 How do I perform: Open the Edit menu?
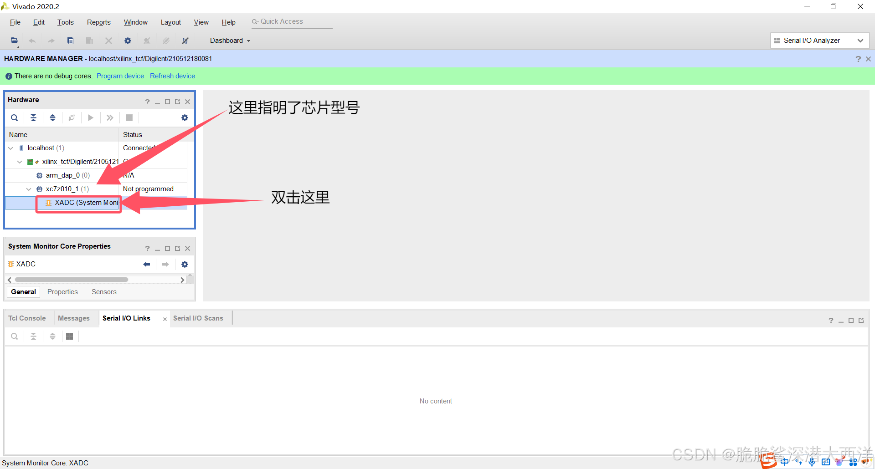[x=39, y=22]
